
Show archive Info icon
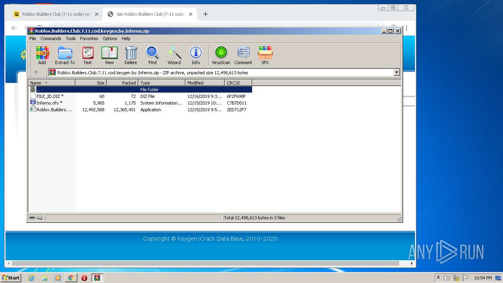coord(196,55)
